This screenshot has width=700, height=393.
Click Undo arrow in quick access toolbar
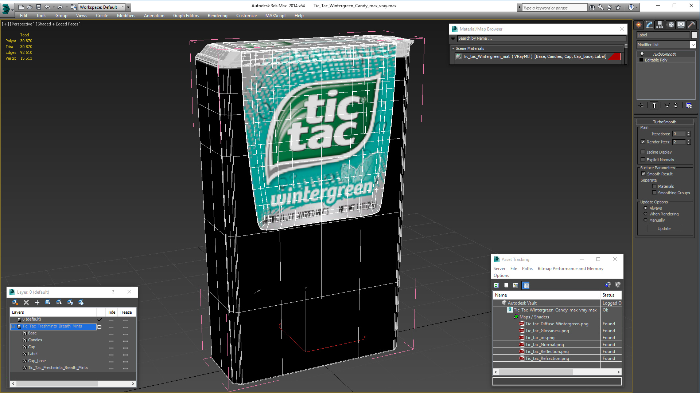click(x=47, y=7)
